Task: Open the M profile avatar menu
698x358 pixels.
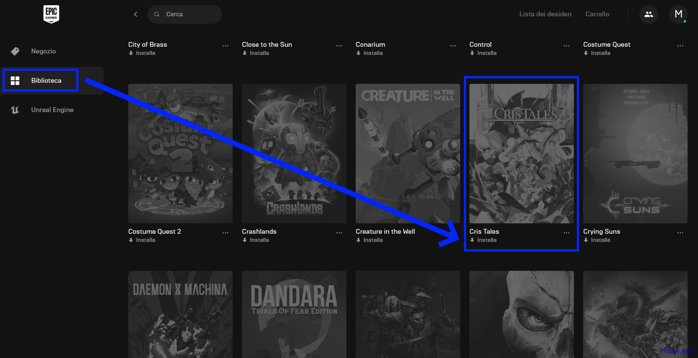Action: coord(678,14)
